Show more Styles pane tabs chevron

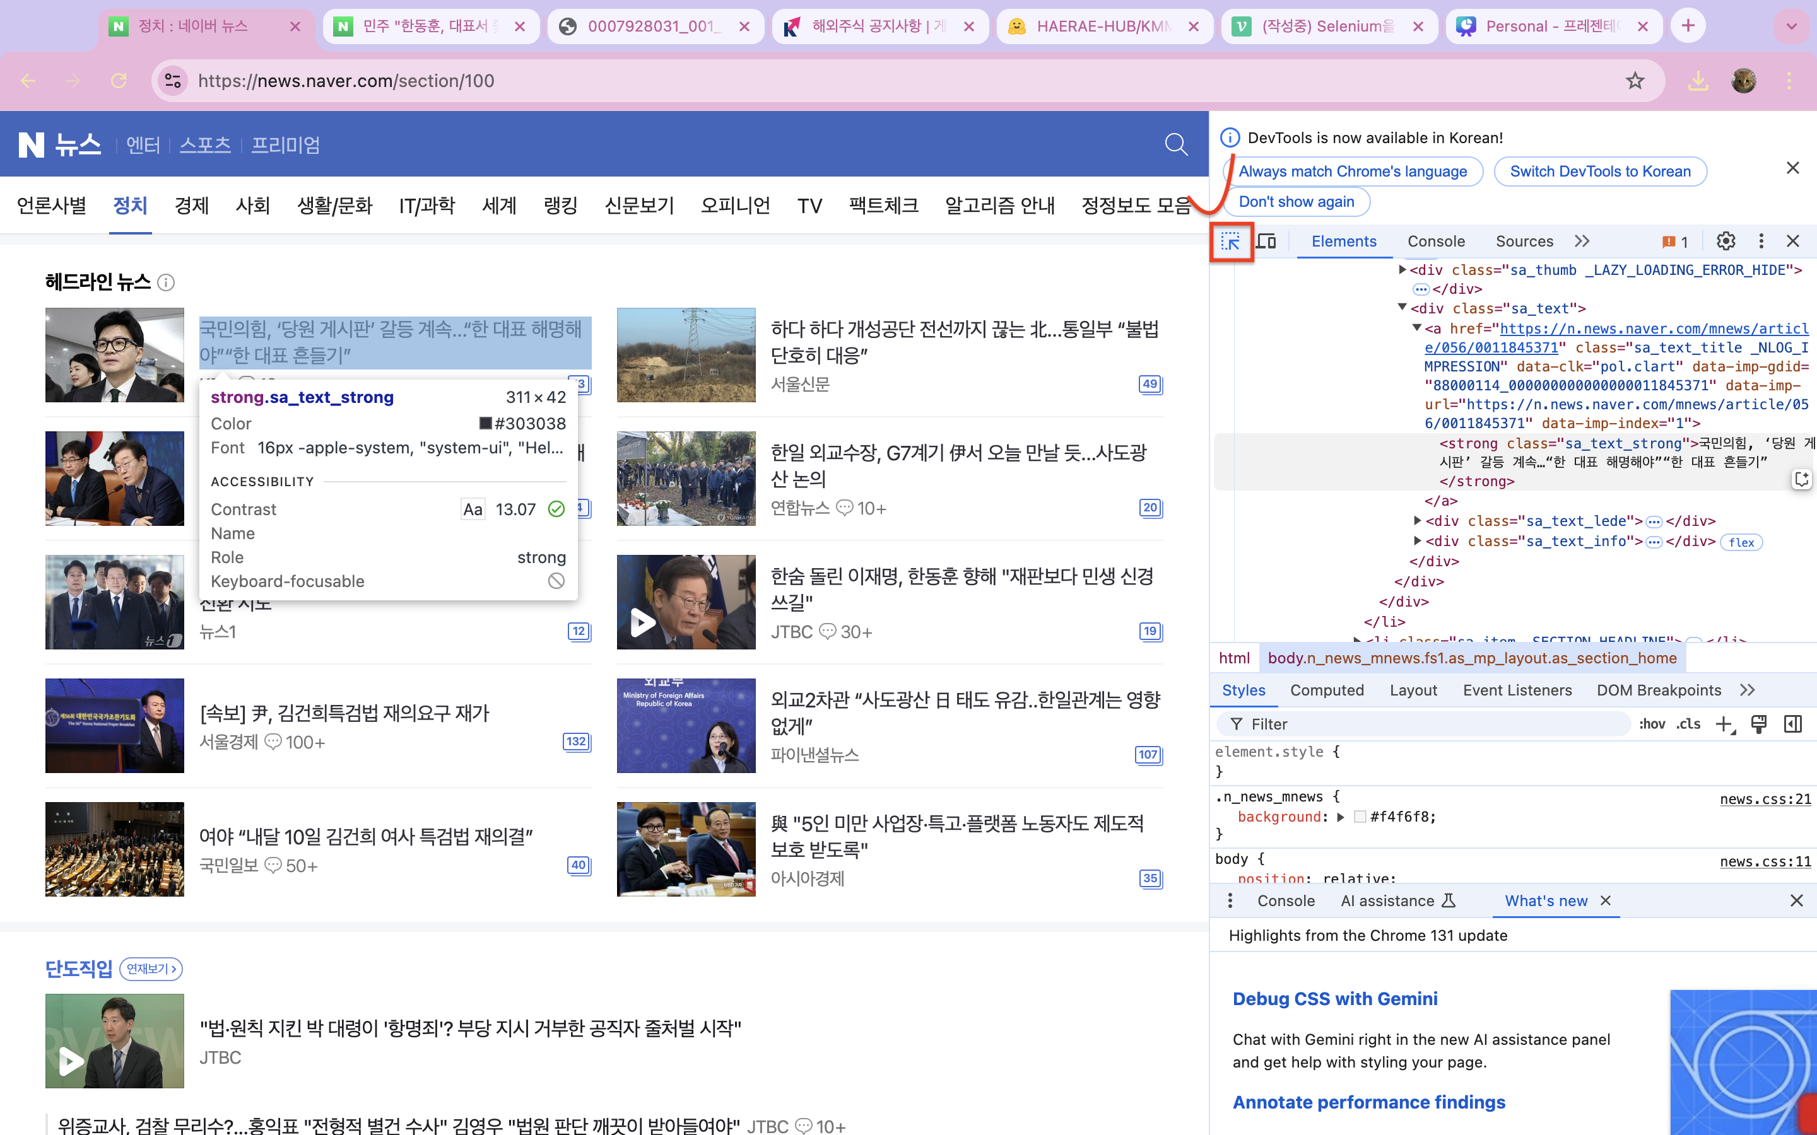(1747, 690)
